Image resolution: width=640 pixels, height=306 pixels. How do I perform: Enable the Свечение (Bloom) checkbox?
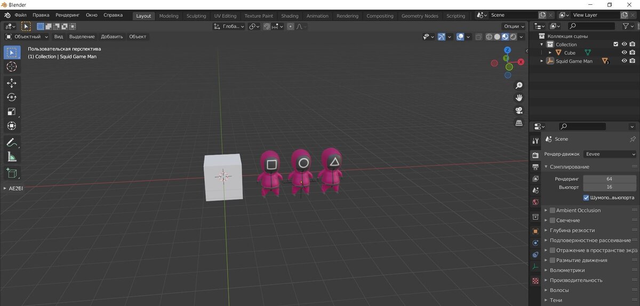553,220
